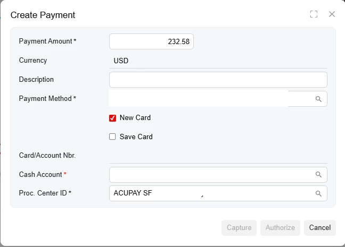Viewport: 345px width, 247px height.
Task: Click the Save Card label text
Action: click(x=136, y=137)
